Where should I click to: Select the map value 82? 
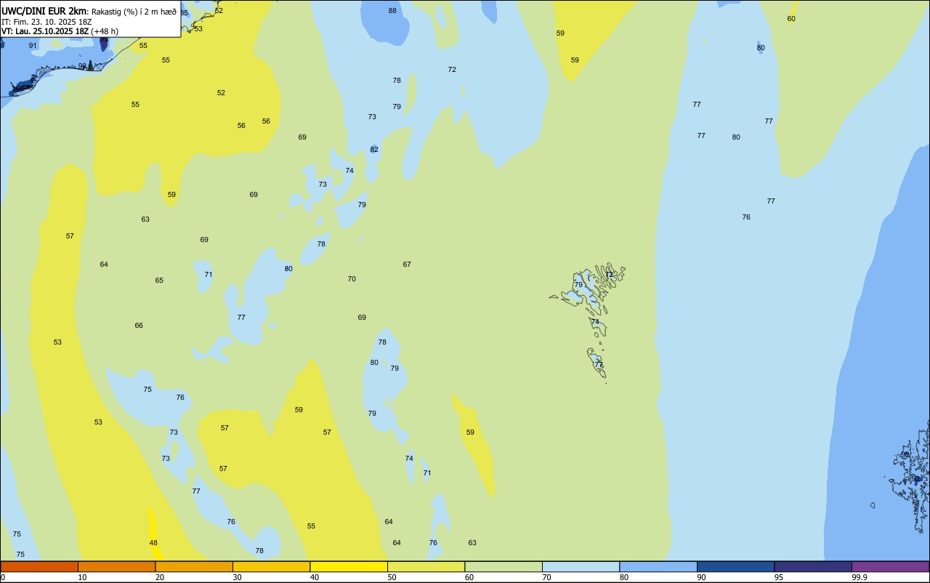374,149
